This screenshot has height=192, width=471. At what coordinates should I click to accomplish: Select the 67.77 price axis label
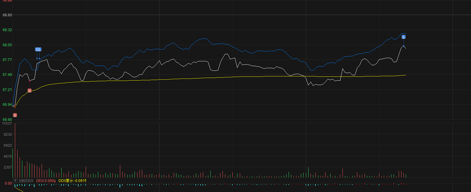(7, 60)
